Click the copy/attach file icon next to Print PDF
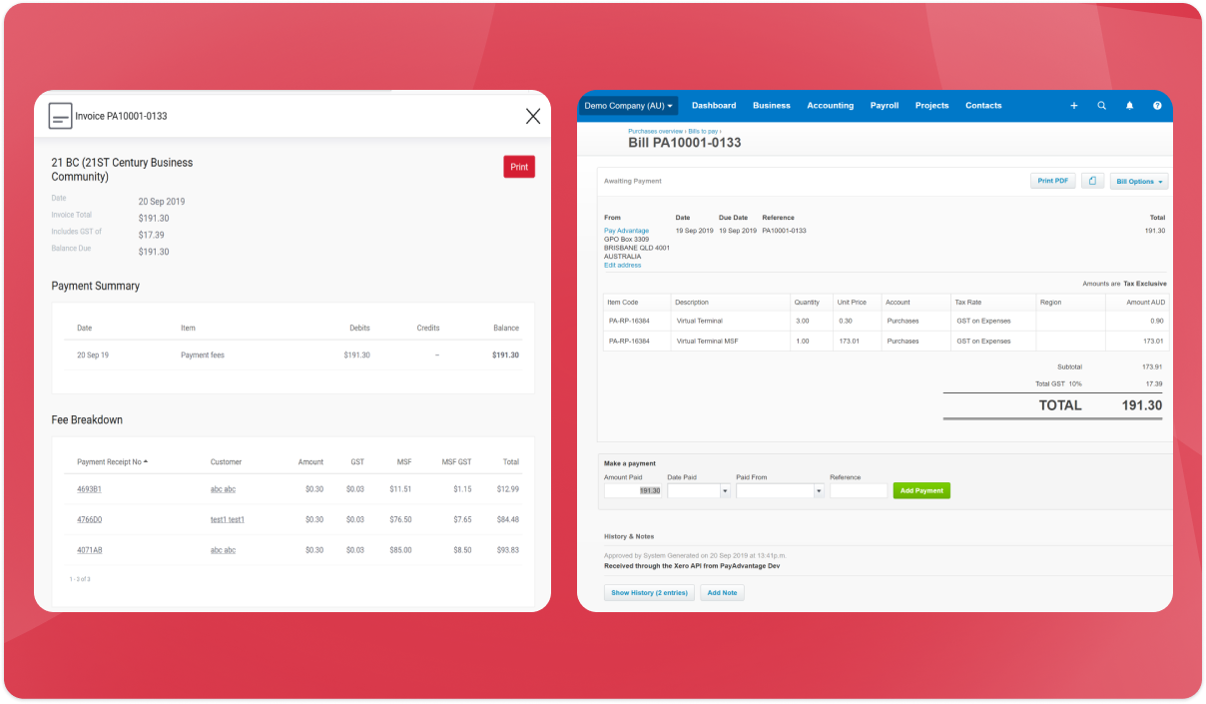 tap(1092, 181)
